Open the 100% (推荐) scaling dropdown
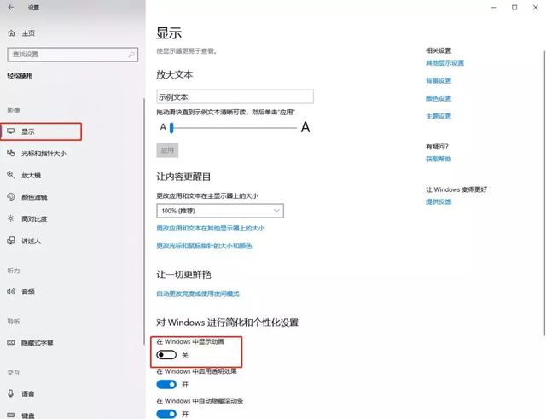Viewport: 546px width, 419px height. [220, 211]
